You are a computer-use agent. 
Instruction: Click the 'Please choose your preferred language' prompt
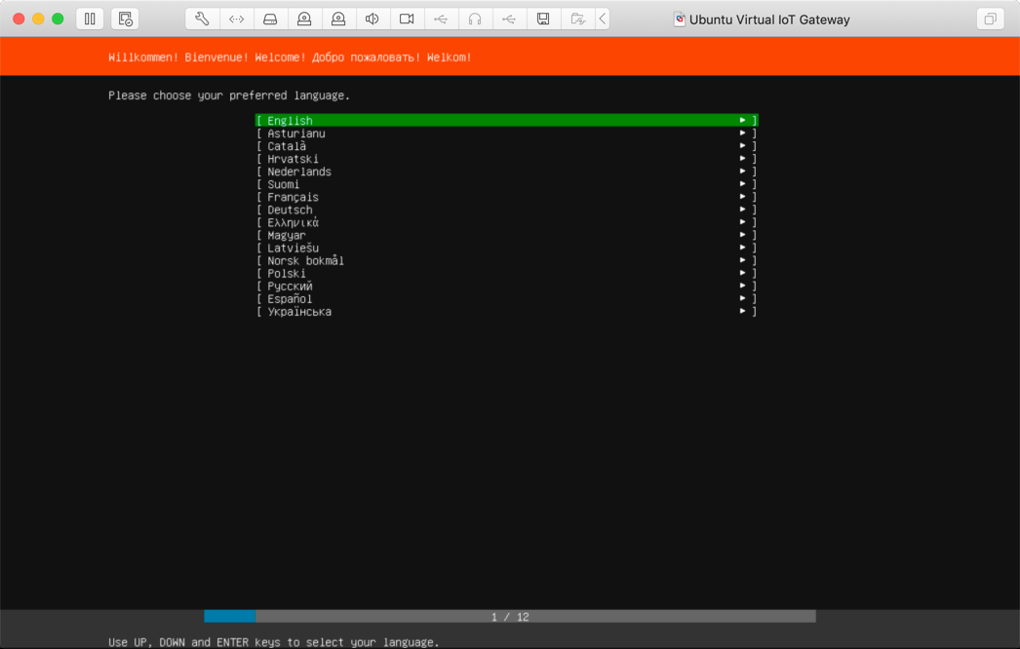coord(229,95)
